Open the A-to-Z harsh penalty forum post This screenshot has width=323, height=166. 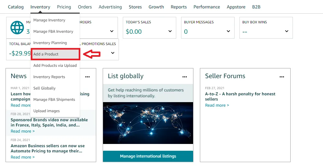(240, 97)
